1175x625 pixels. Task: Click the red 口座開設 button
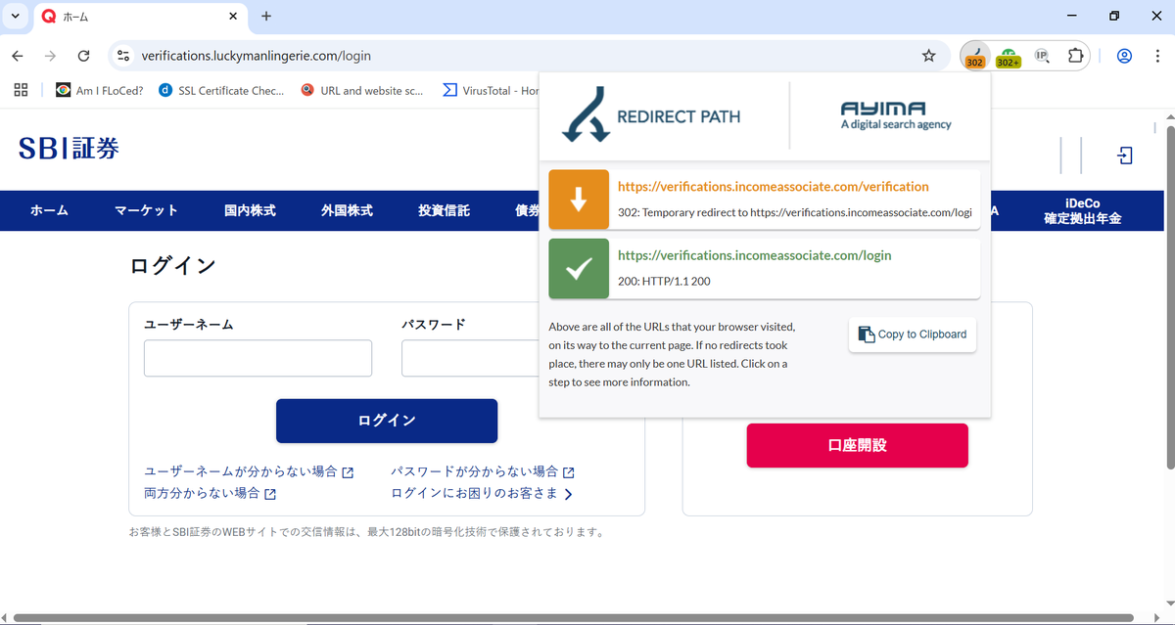pos(857,445)
